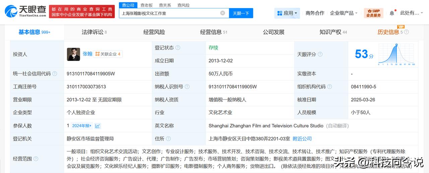Switch to 查公司 search tab

(128, 5)
